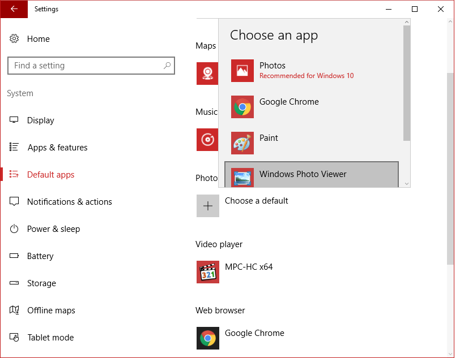Click the Windows Photo Viewer icon
This screenshot has height=358, width=464.
[x=242, y=178]
